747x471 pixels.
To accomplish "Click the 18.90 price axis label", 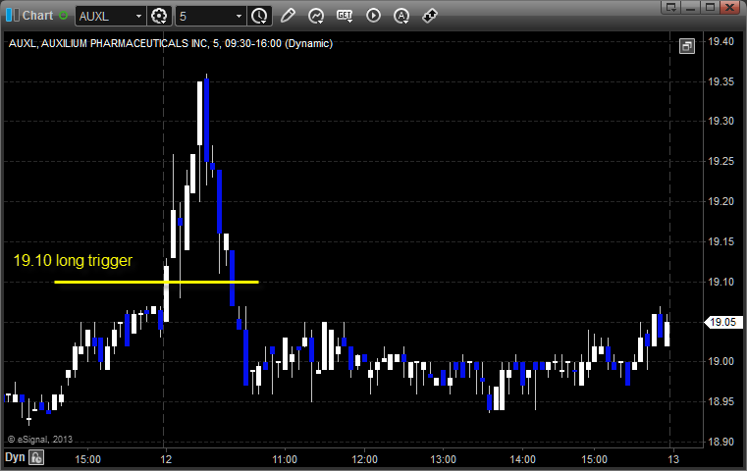I will [720, 442].
